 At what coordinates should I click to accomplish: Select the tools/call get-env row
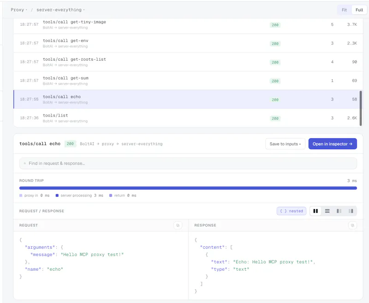pyautogui.click(x=188, y=43)
